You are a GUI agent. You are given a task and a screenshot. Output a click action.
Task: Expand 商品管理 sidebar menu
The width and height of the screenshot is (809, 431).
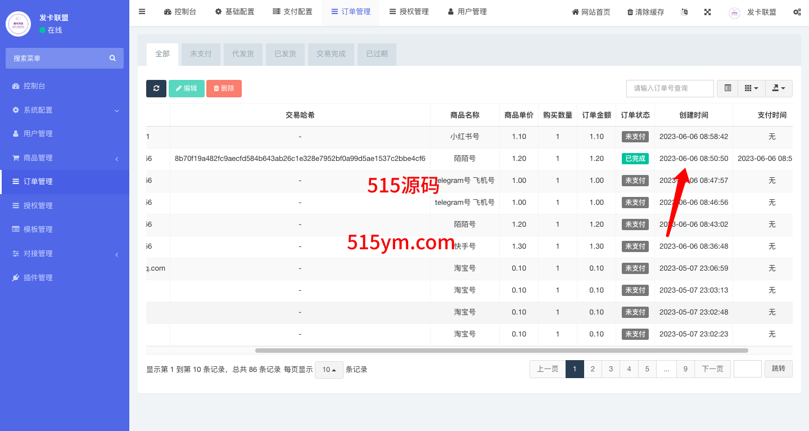65,158
